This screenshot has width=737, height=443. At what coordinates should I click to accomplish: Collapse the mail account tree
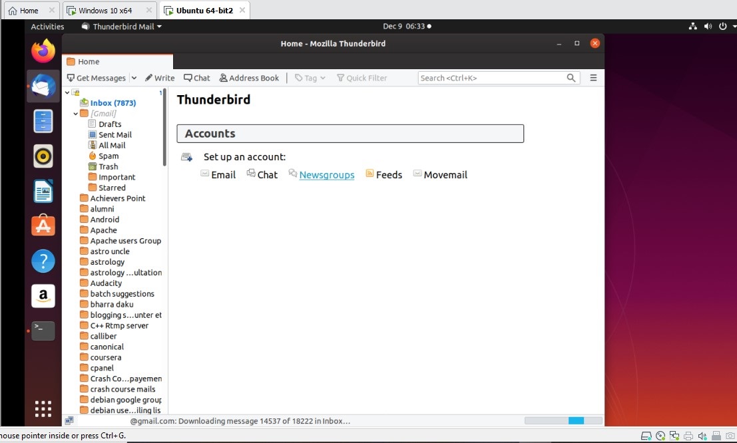point(67,92)
